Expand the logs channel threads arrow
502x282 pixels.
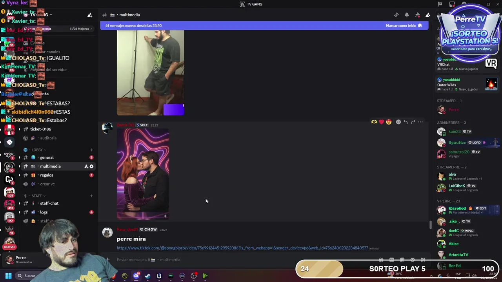[x=19, y=212]
